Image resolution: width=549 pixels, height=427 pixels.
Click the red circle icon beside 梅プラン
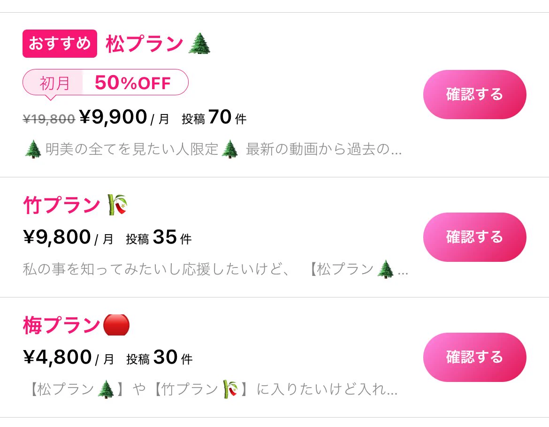click(x=116, y=325)
